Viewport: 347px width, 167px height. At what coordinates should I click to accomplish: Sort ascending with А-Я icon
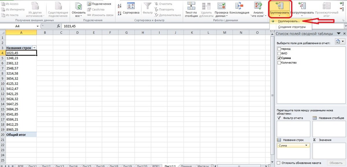[x=120, y=6]
